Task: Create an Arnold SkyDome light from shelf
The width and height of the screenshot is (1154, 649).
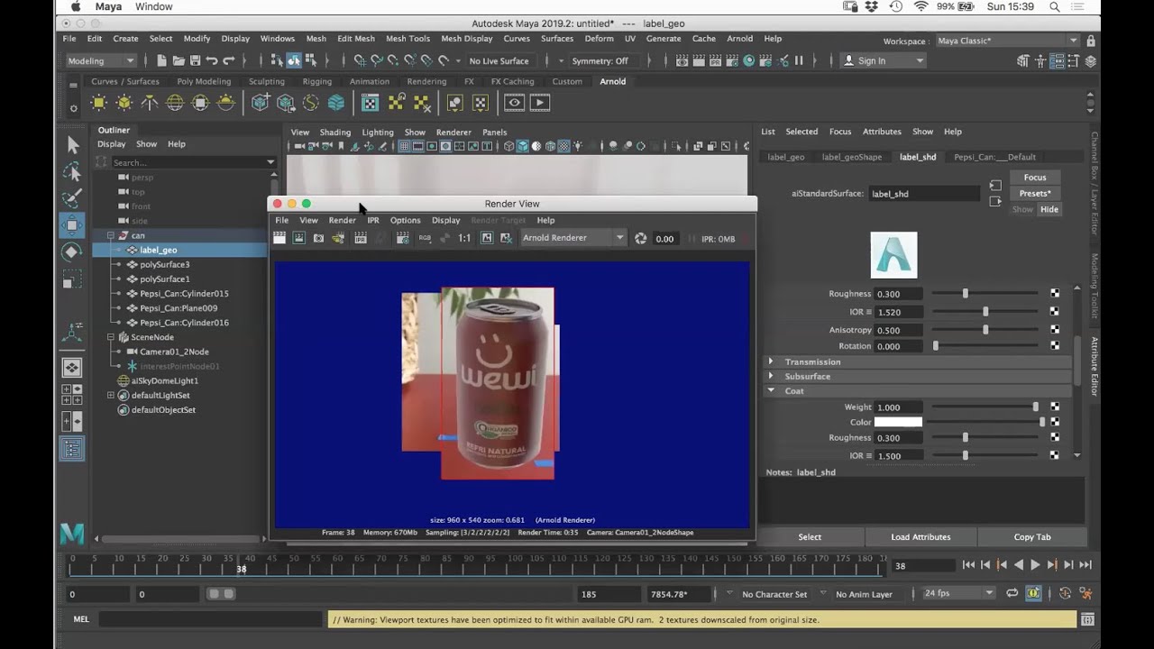Action: point(175,103)
